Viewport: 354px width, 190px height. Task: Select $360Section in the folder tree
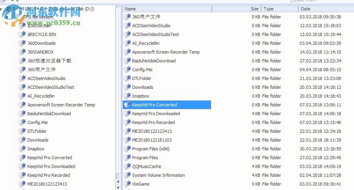point(39,26)
